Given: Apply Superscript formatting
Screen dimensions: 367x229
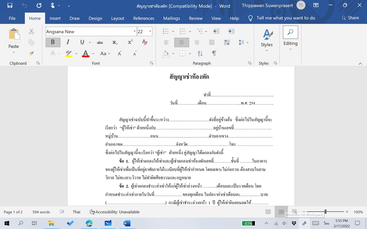Looking at the screenshot, I should tap(130, 42).
